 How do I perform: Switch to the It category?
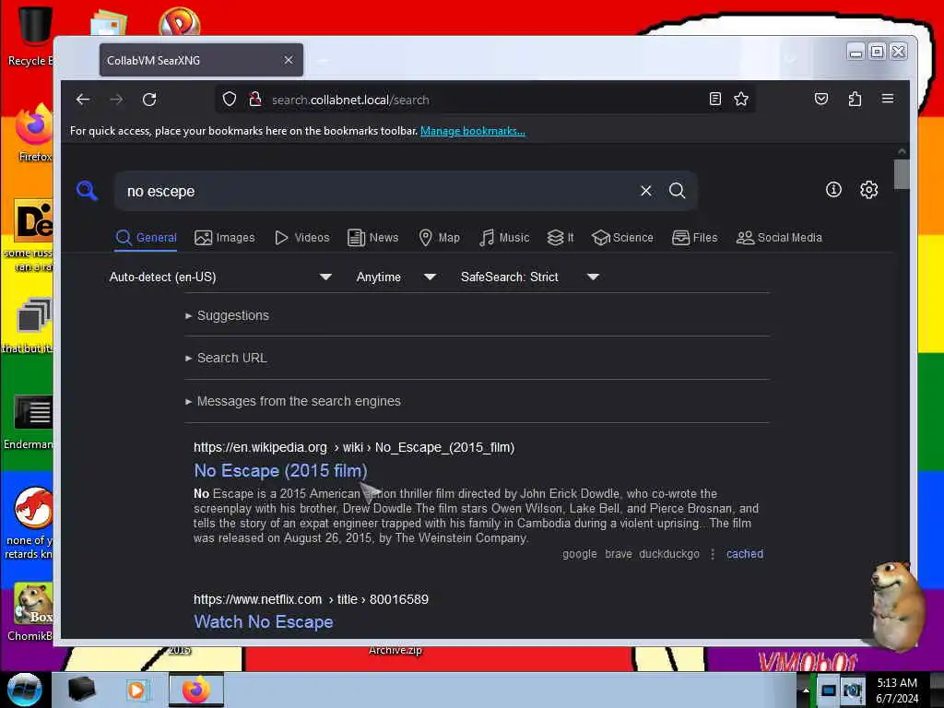point(560,238)
